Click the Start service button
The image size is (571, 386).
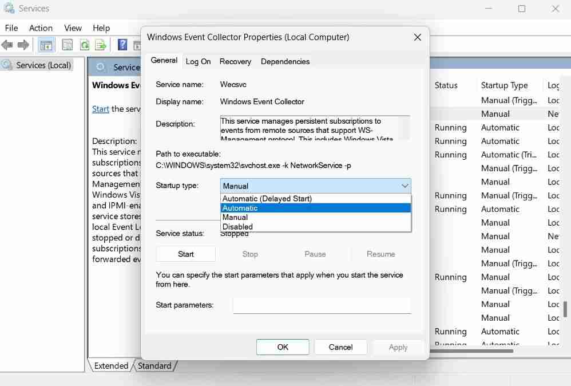tap(185, 254)
